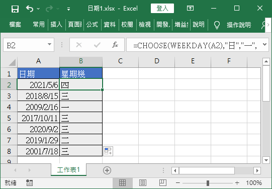Click the Redo arrow icon

click(x=49, y=9)
